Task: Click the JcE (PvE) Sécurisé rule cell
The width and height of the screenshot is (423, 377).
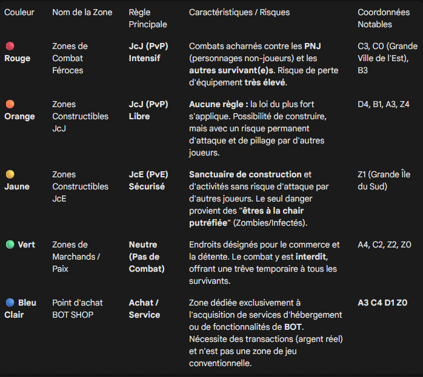Action: coord(147,180)
